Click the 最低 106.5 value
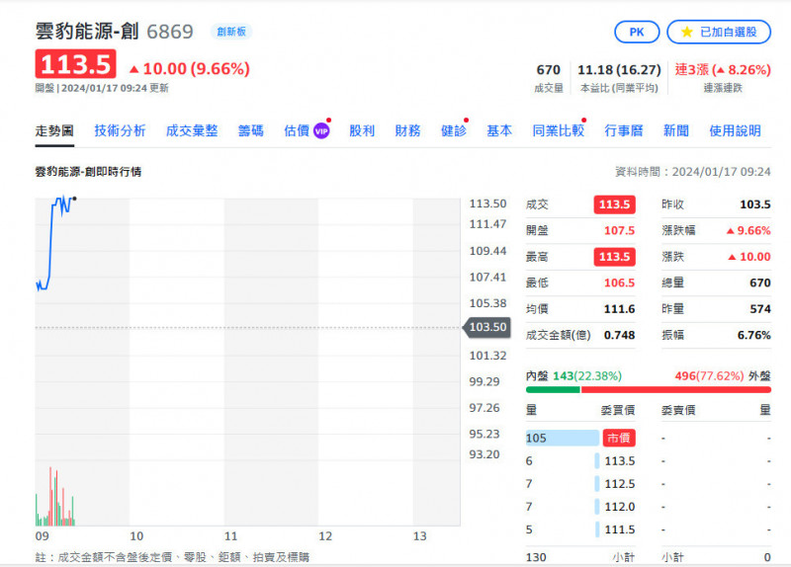791x567 pixels. click(x=620, y=283)
